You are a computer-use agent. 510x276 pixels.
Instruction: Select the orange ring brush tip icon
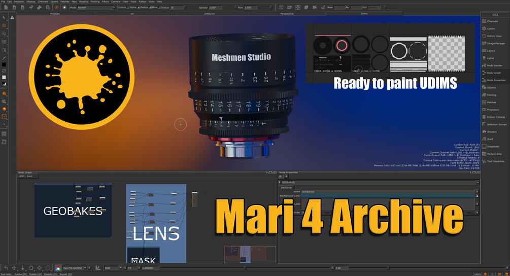[56, 7]
